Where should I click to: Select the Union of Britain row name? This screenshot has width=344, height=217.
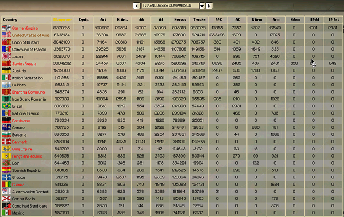pyautogui.click(x=25, y=42)
